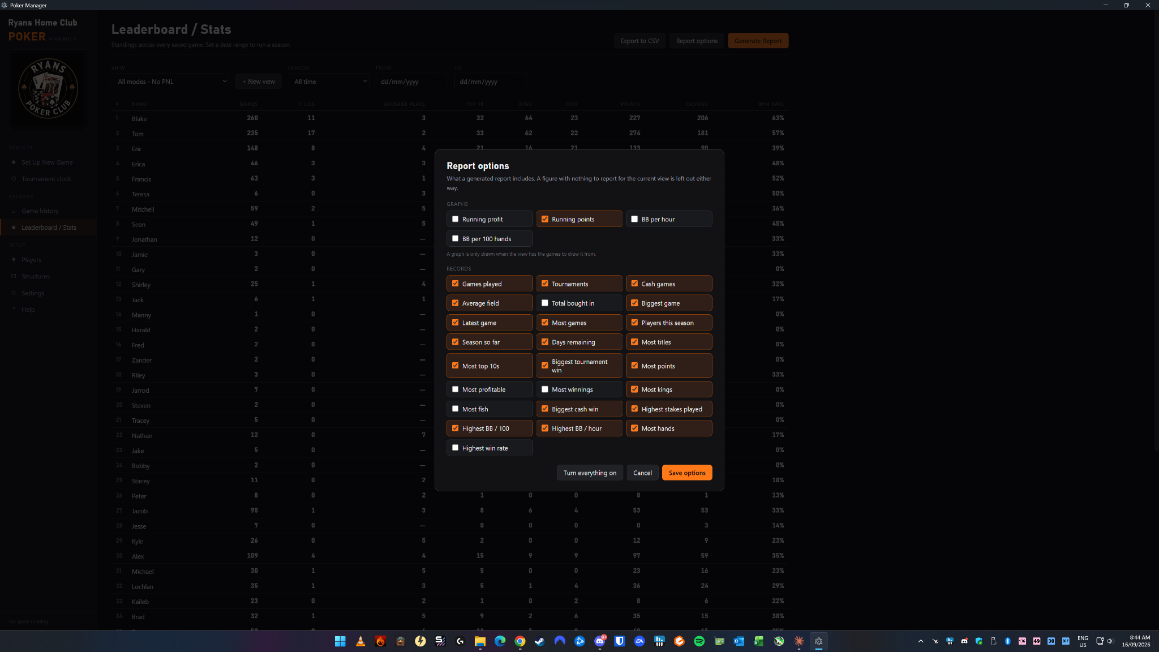This screenshot has height=652, width=1159.
Task: Open EA app from the taskbar
Action: 639,641
